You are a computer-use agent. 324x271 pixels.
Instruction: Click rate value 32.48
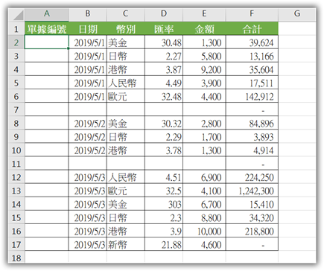pos(171,97)
